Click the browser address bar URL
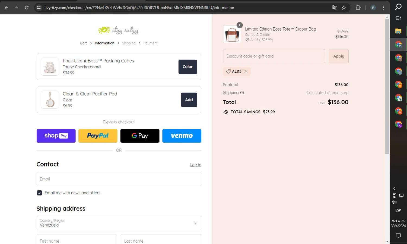This screenshot has height=244, width=407. [139, 8]
